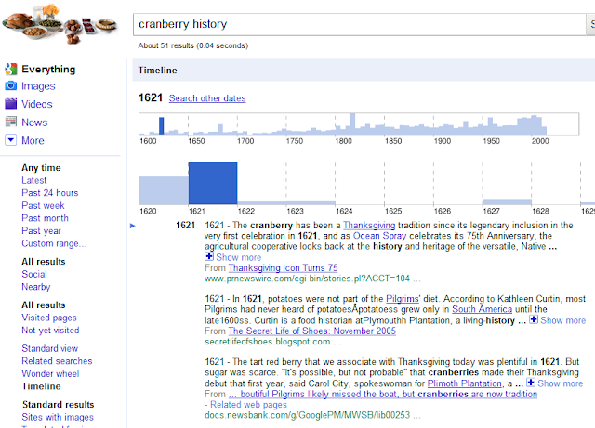Select the Timeline view option
The height and width of the screenshot is (428, 595).
pyautogui.click(x=41, y=386)
